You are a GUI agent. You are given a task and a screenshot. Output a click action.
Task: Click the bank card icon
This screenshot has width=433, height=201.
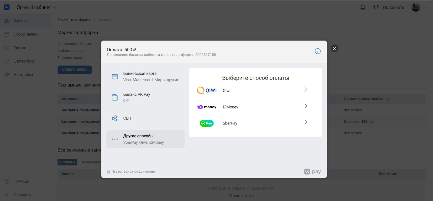pos(115,77)
